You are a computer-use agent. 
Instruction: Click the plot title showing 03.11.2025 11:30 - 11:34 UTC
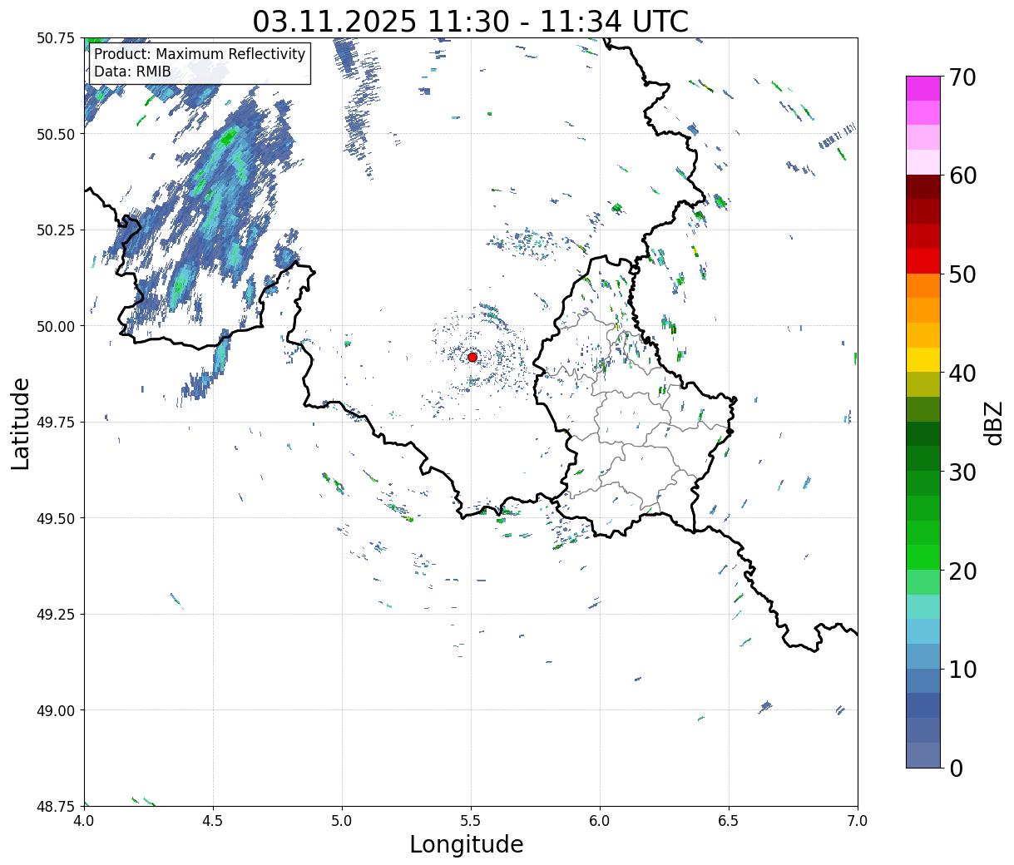[471, 21]
